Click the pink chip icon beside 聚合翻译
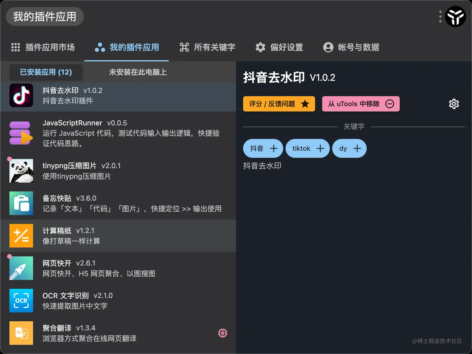The image size is (472, 354). (223, 333)
